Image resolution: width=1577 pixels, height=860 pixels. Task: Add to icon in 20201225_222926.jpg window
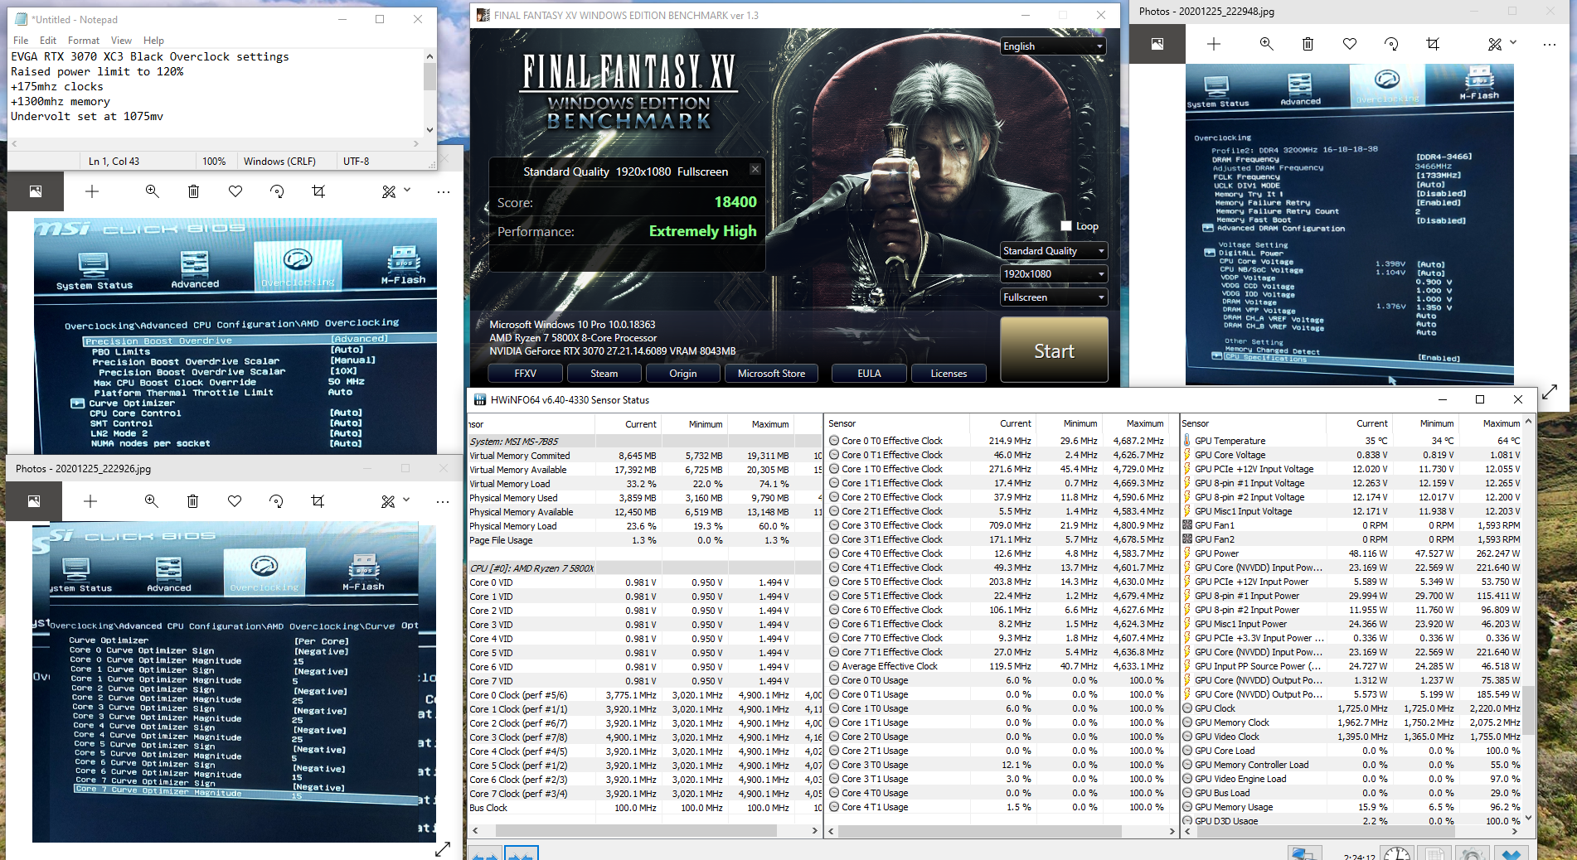pos(90,501)
